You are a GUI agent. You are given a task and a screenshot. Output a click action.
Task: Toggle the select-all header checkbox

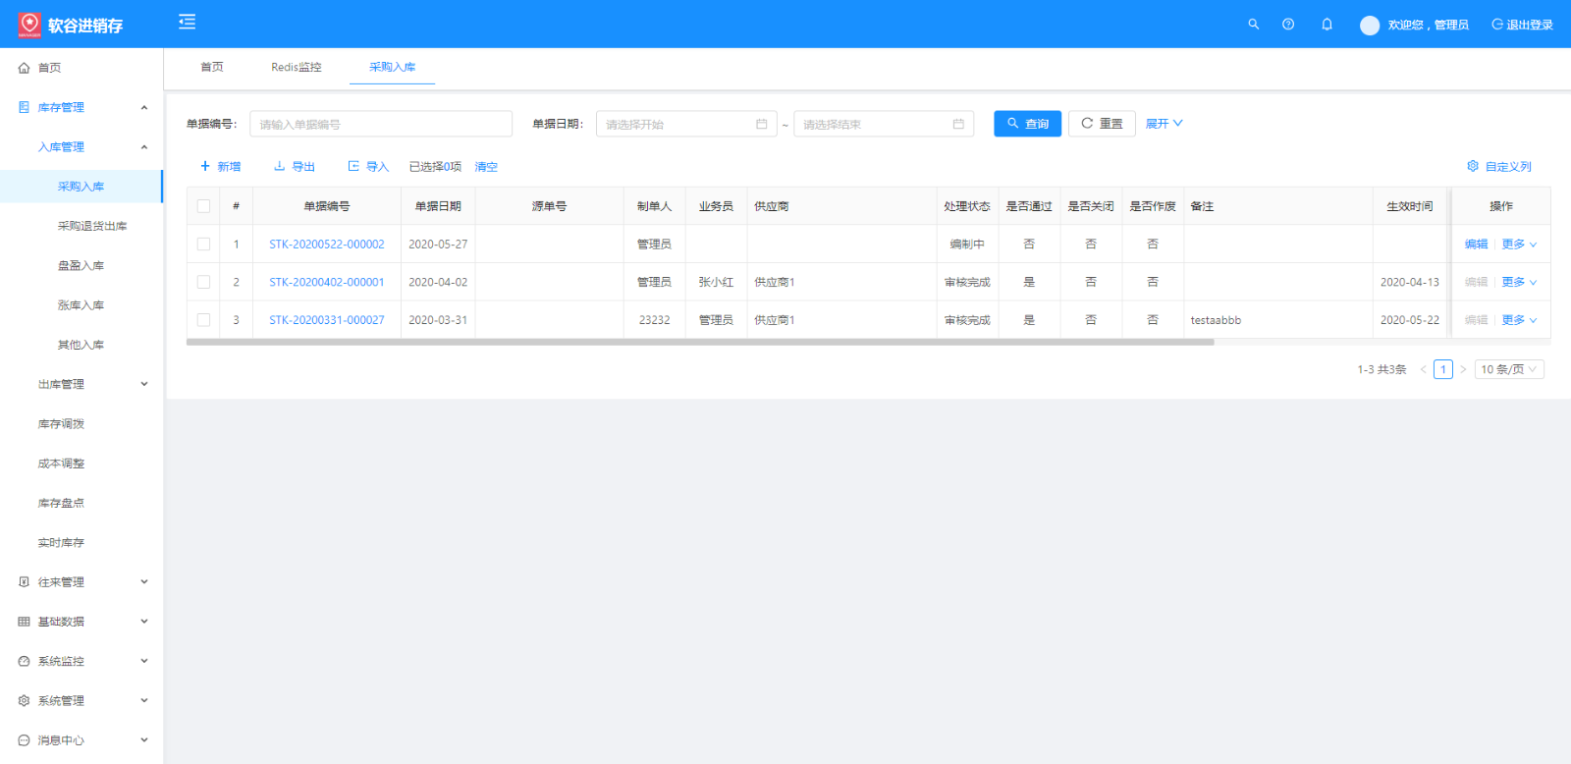click(203, 206)
